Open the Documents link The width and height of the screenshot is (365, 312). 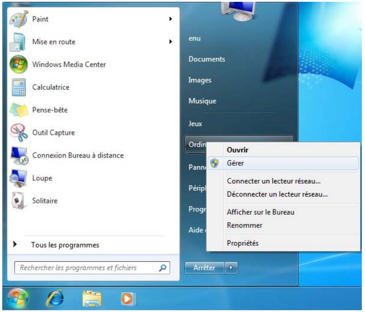click(207, 59)
